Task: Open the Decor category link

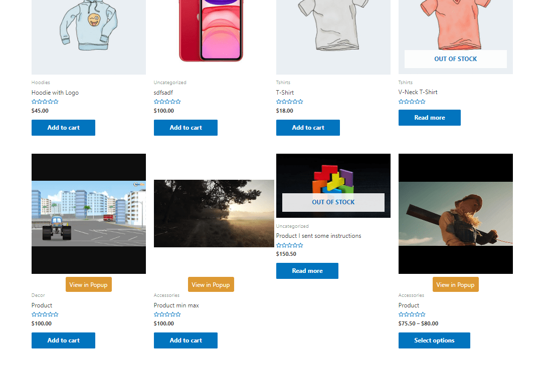Action: tap(38, 295)
